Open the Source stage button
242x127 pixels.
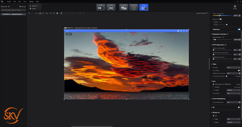[x=101, y=7]
